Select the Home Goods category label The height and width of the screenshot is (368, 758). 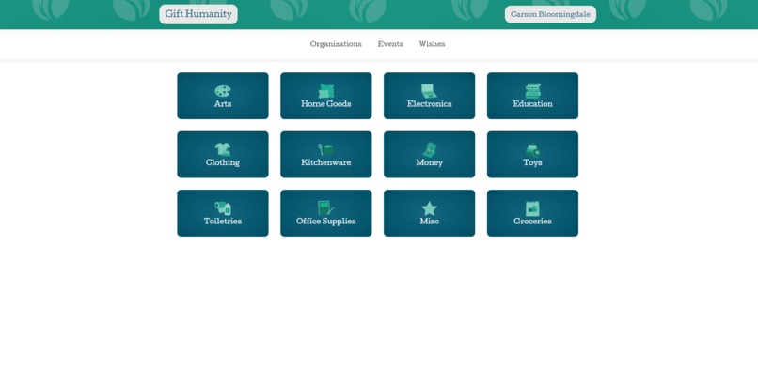coord(325,103)
